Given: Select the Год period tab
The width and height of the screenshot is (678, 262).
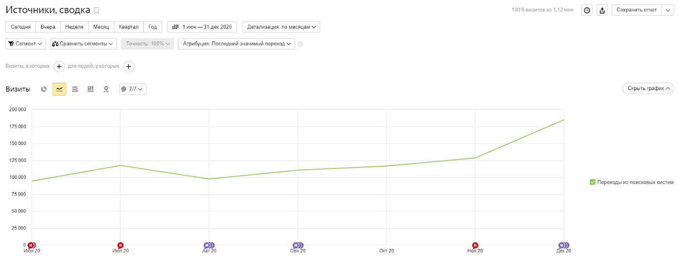Looking at the screenshot, I should pos(153,27).
